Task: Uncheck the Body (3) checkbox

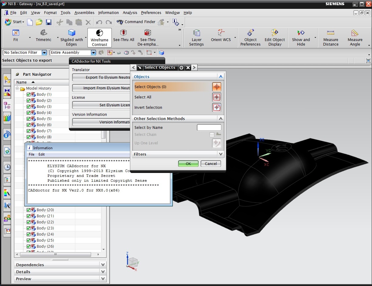Action: 29,107
